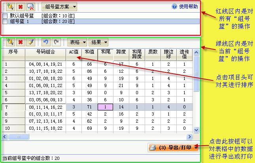Open the 表格 dropdown menu
Image resolution: width=255 pixels, height=163 pixels.
coord(77,42)
